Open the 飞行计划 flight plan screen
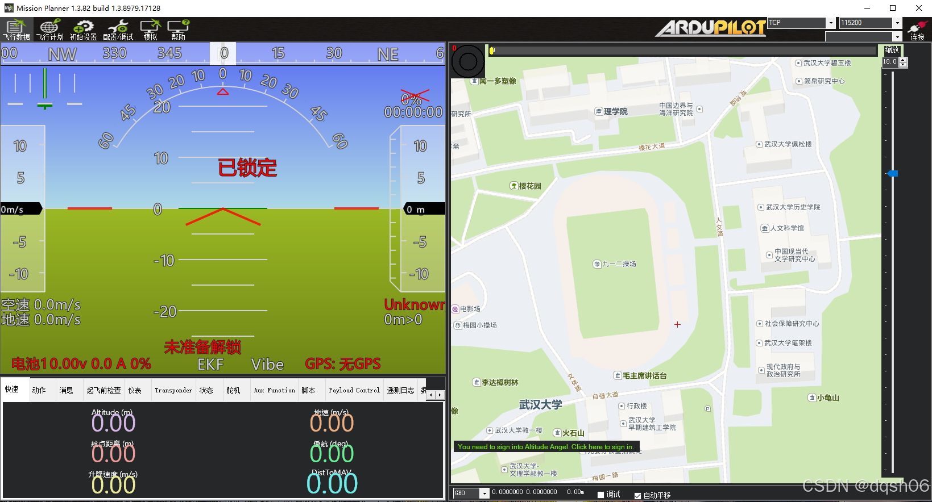 point(50,30)
